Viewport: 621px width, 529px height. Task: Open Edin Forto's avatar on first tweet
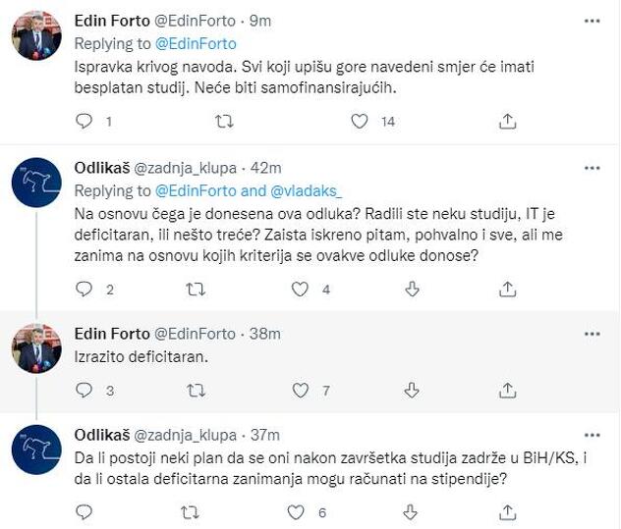36,36
